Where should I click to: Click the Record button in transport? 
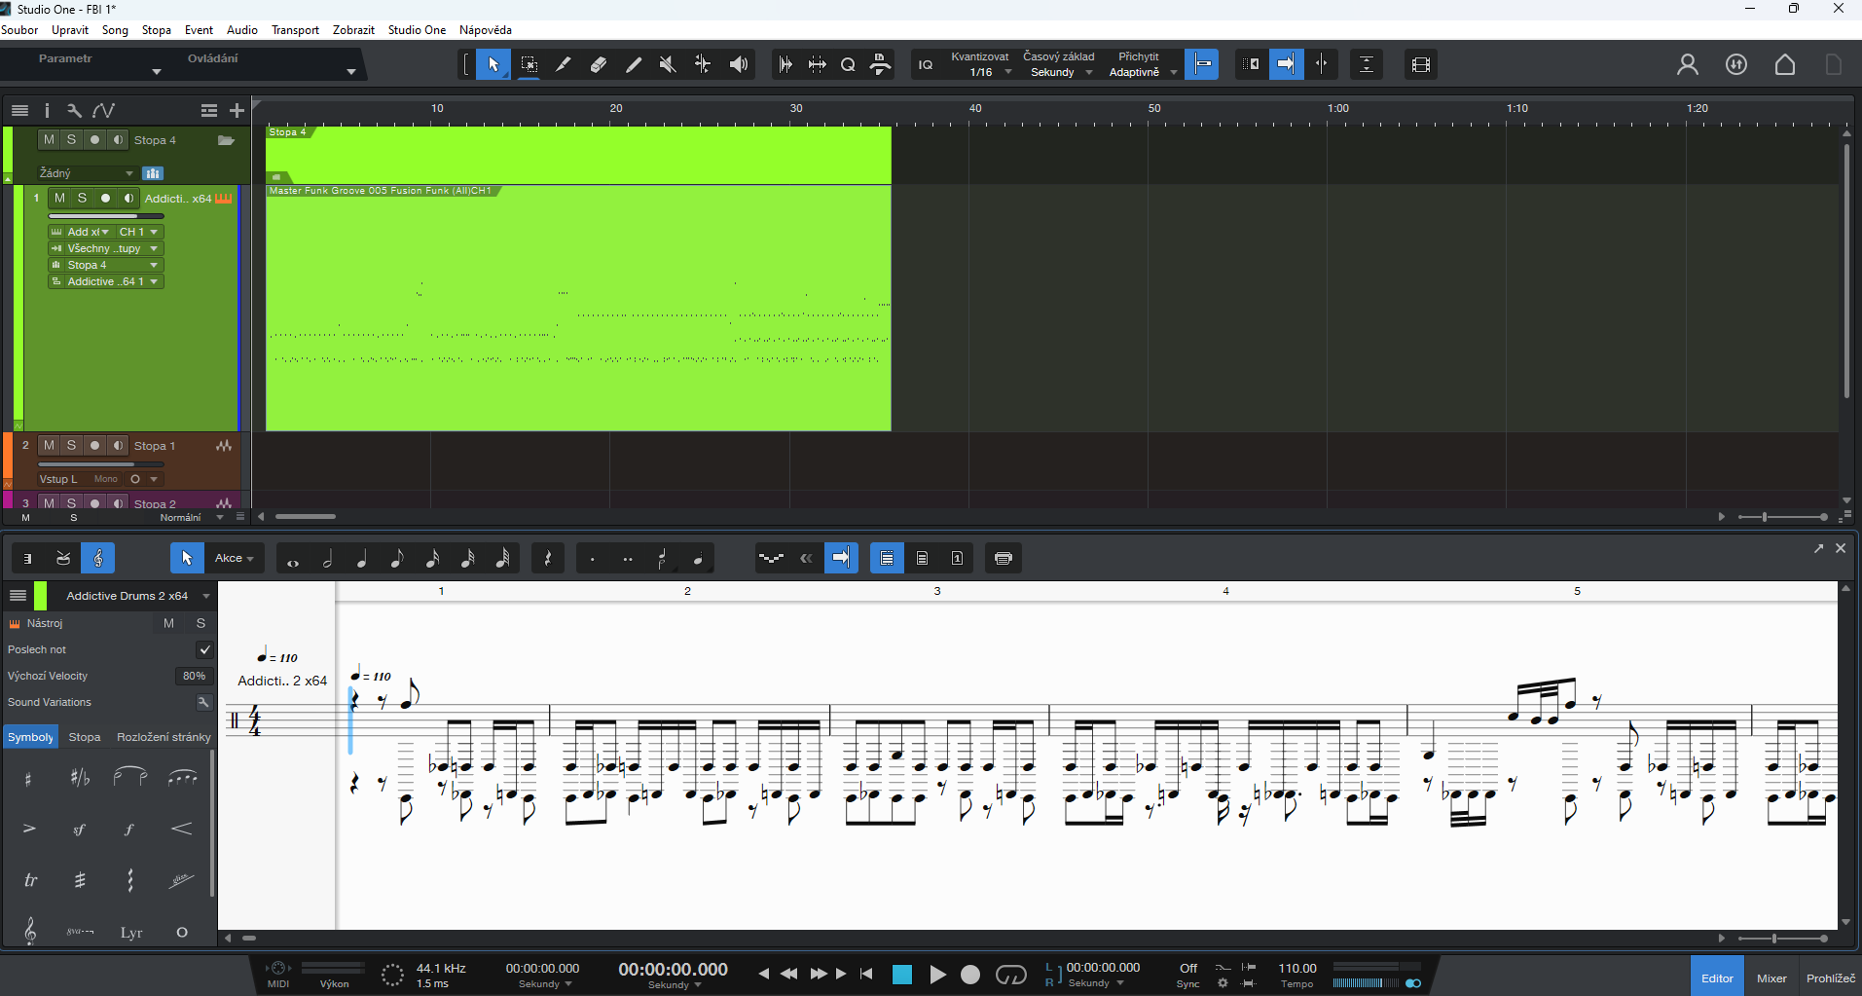coord(970,975)
